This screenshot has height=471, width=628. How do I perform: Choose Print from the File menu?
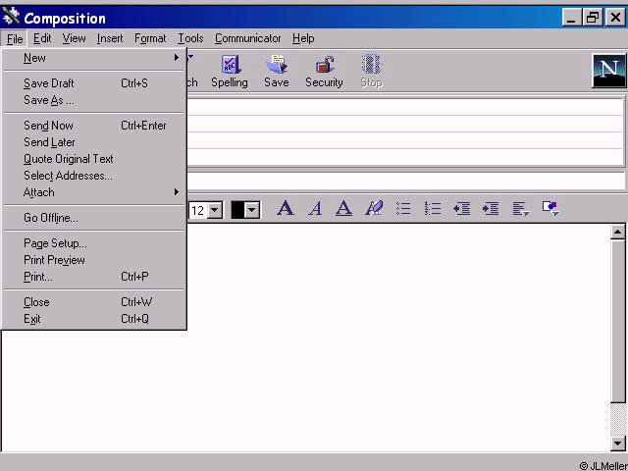(x=94, y=277)
